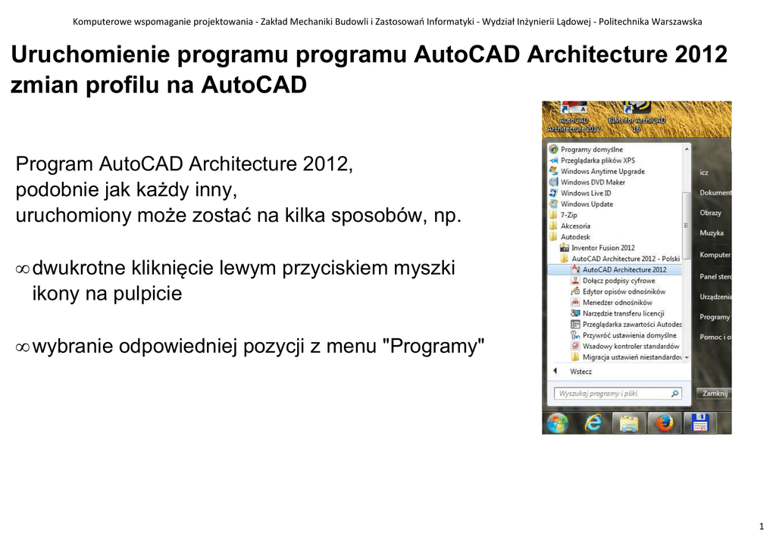Expand the Akcesoria folder

tap(574, 226)
